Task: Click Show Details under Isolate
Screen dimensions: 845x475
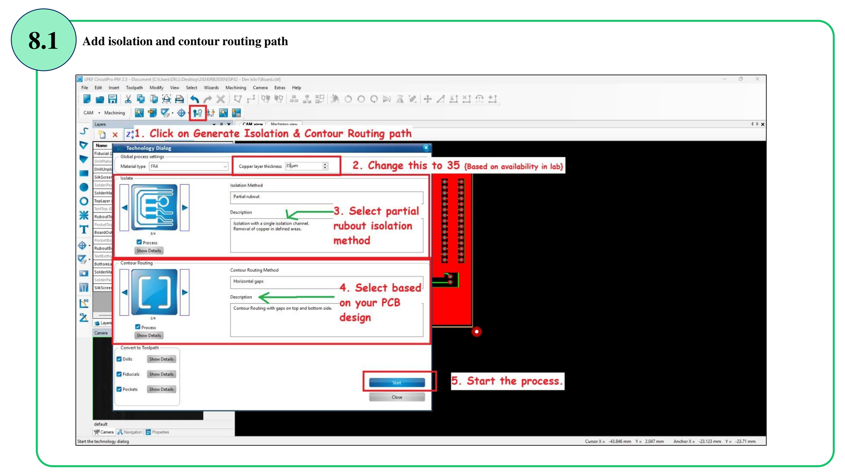Action: [x=149, y=251]
